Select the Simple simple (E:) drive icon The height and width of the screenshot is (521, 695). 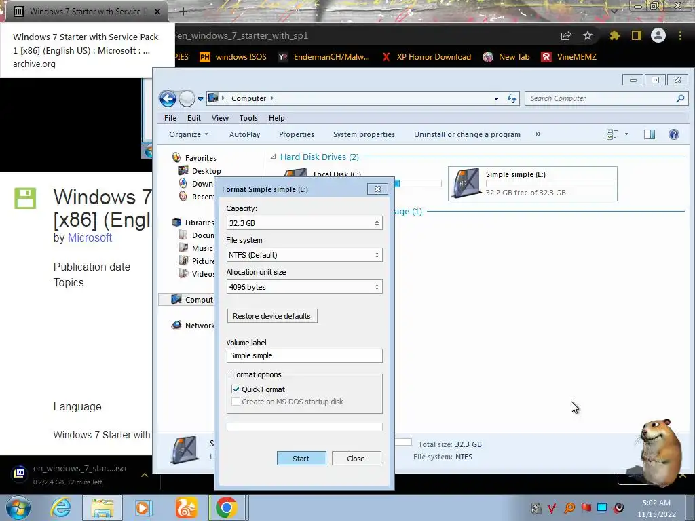pos(466,182)
